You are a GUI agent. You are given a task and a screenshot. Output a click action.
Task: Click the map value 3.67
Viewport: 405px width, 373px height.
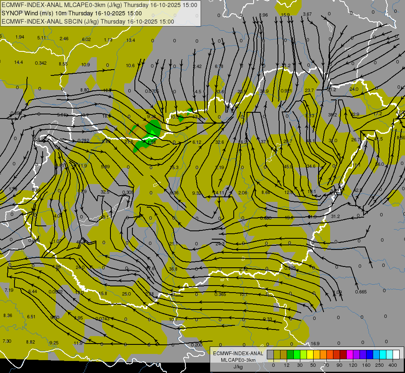pos(307,14)
